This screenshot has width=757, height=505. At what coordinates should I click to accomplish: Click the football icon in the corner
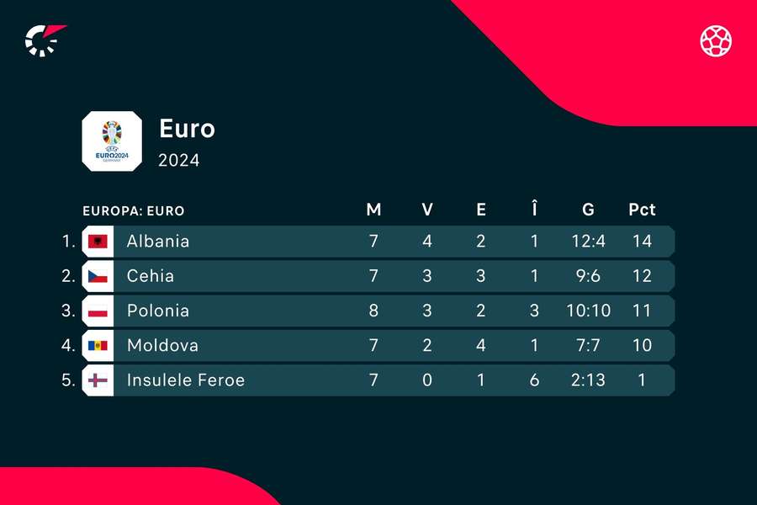(716, 41)
